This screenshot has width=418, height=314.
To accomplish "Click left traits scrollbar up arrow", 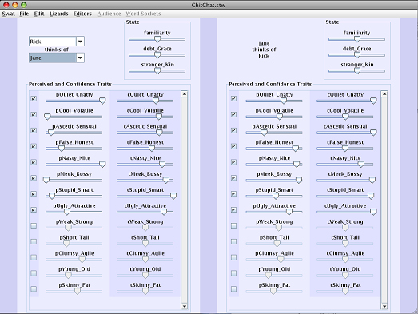I will (184, 93).
